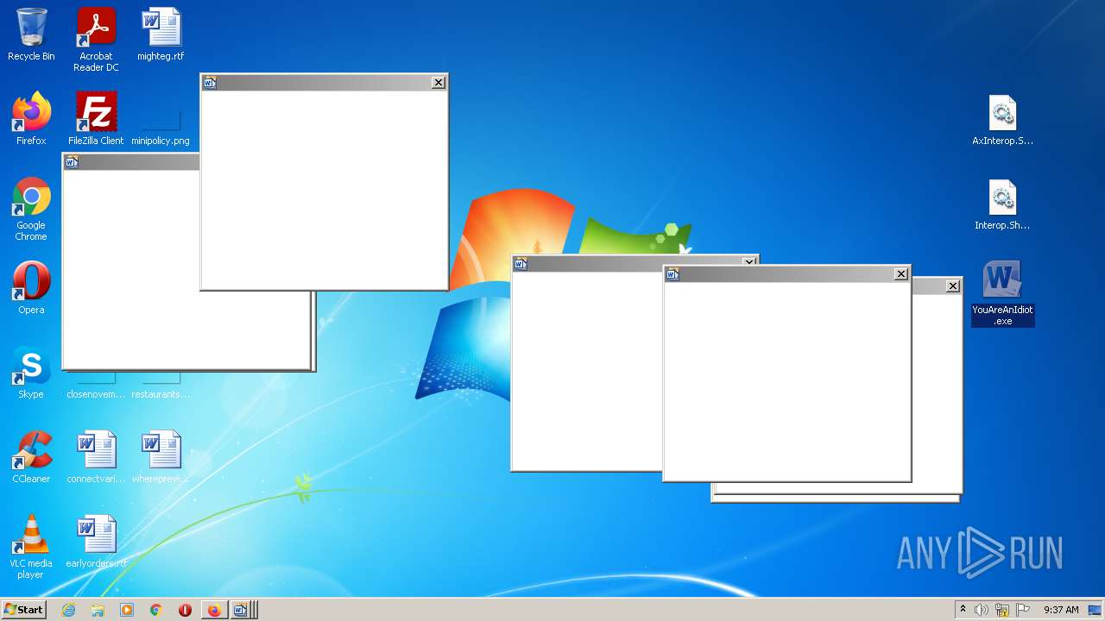Launch the CCleaner shortcut
This screenshot has height=621, width=1105.
pos(31,457)
